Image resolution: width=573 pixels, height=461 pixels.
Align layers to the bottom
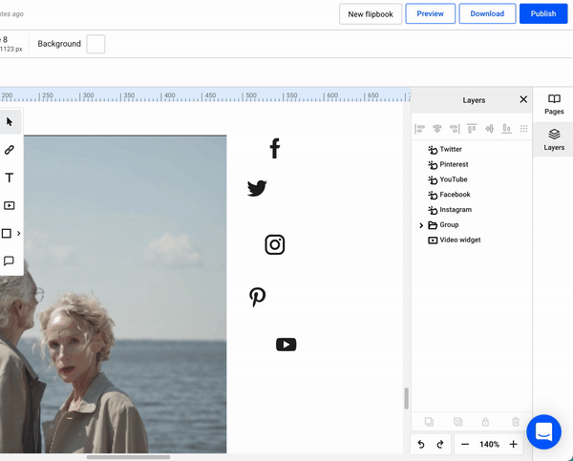(506, 129)
